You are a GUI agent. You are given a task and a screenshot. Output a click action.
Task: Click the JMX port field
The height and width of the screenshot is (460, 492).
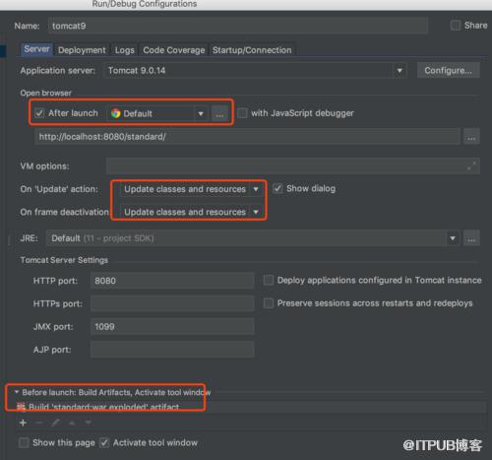click(172, 327)
